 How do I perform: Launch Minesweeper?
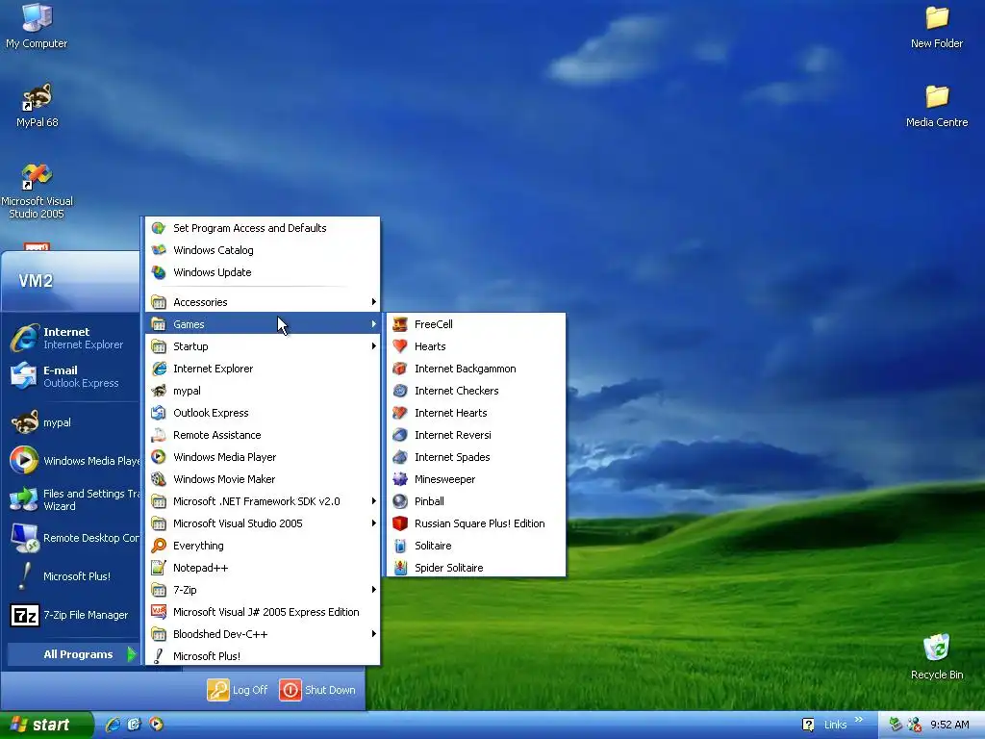tap(475, 479)
